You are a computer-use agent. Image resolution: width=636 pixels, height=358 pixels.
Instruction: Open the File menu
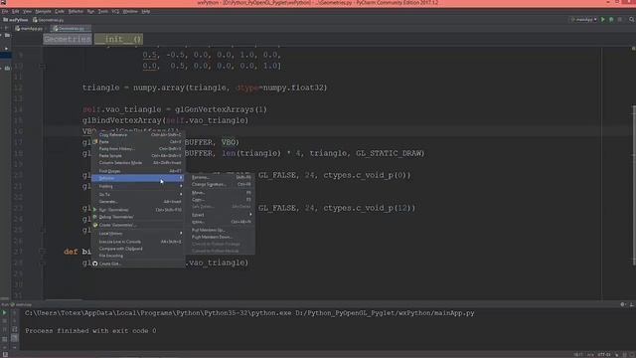5,11
